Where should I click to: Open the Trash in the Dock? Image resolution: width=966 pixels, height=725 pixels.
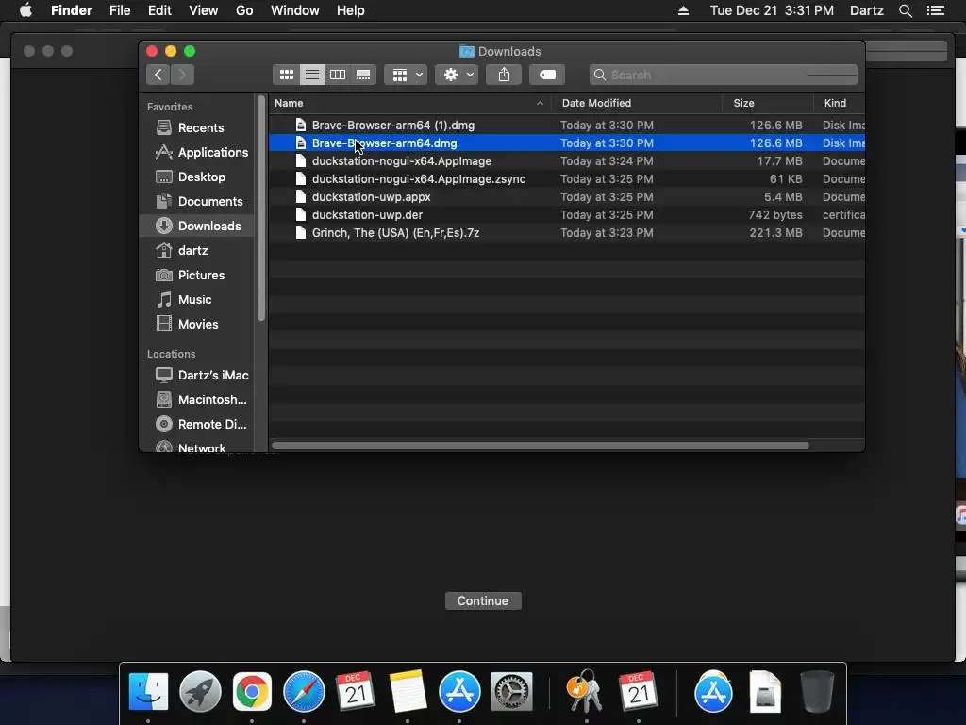coord(817,692)
